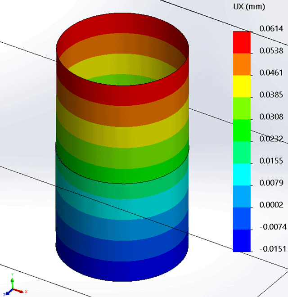Click the minimum value -0.0151

273,249
